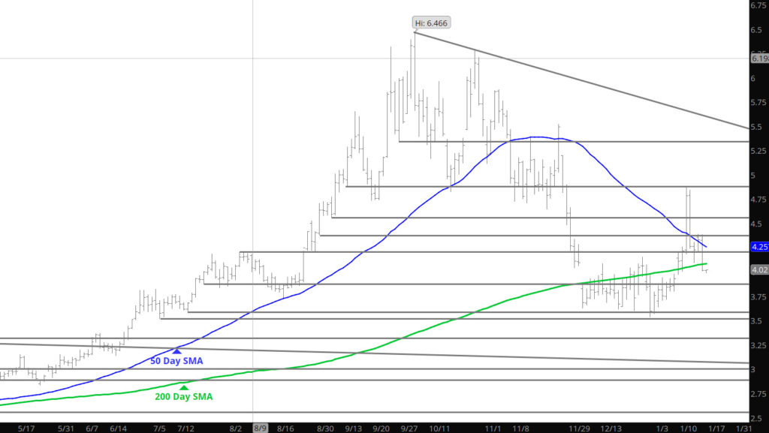Screen dimensions: 769x433
Task: Click the Hi: 6.466 price callout
Action: (x=431, y=23)
